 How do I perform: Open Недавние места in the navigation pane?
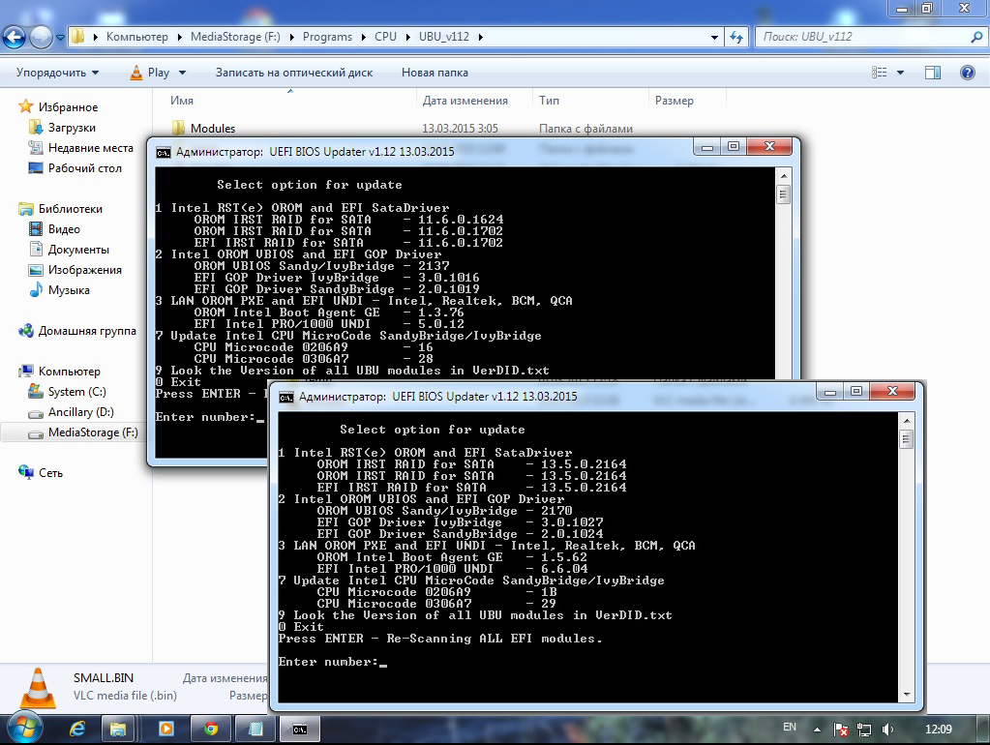coord(91,148)
